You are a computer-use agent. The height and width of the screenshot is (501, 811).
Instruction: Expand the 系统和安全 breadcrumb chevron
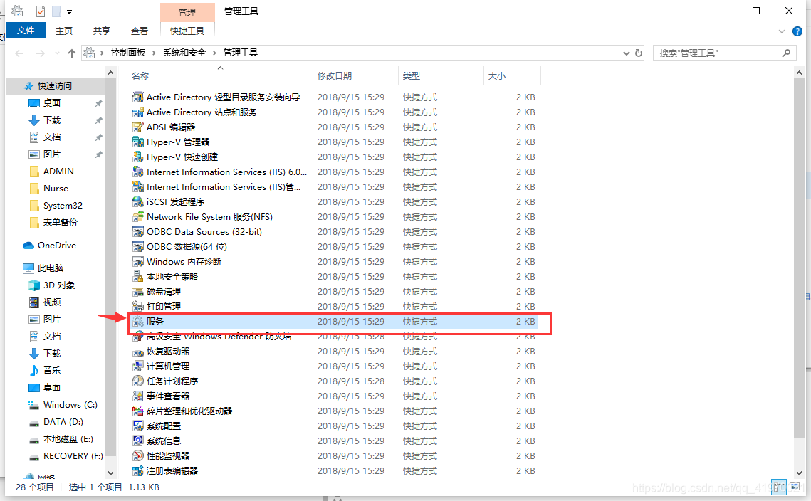(214, 53)
